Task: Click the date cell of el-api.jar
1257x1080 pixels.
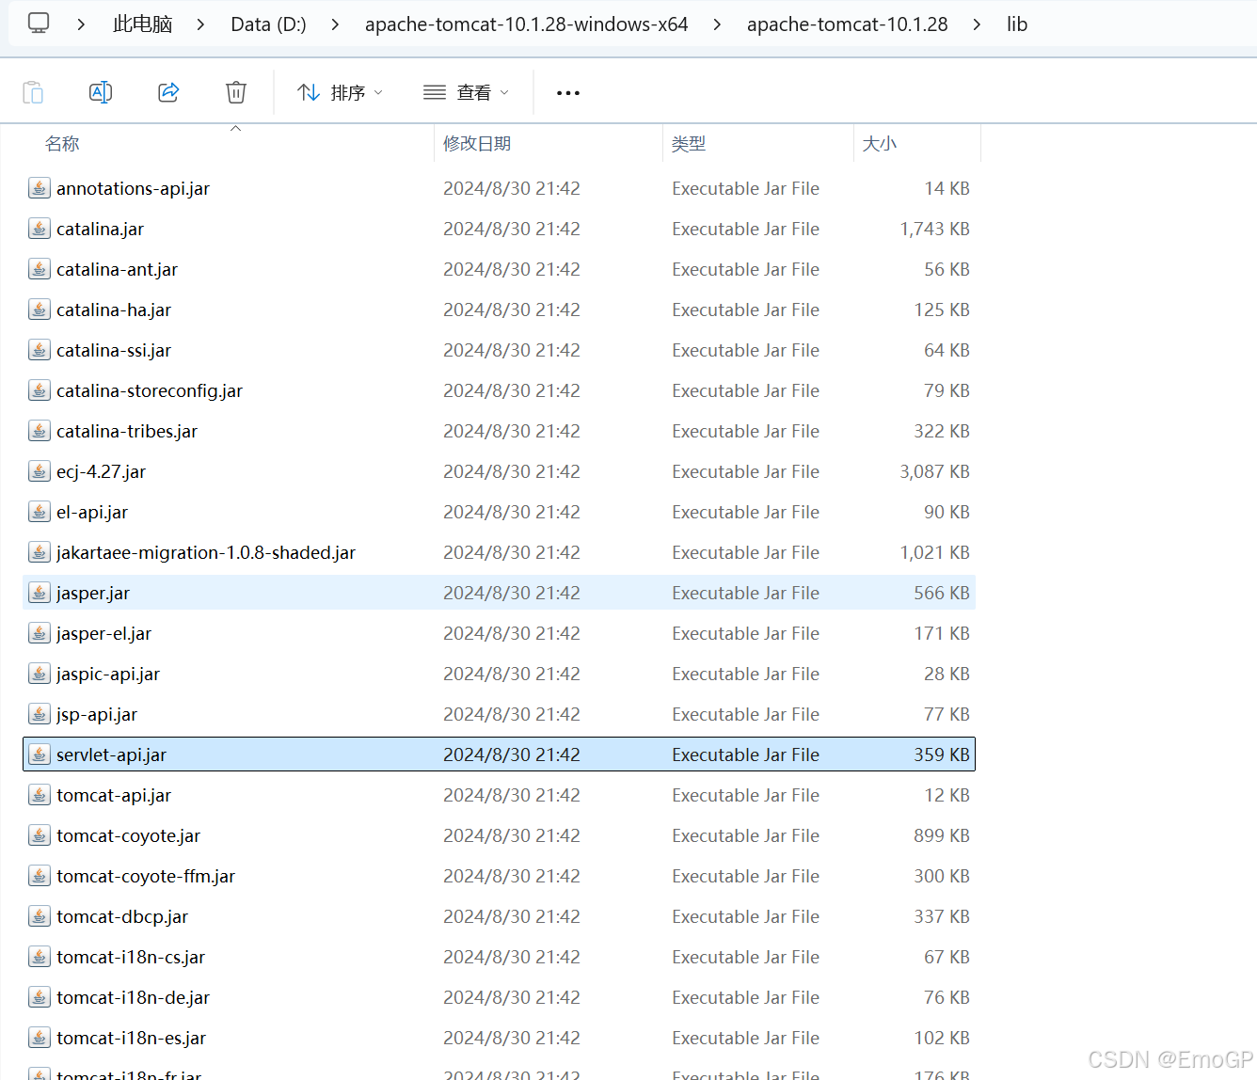Action: coord(512,512)
